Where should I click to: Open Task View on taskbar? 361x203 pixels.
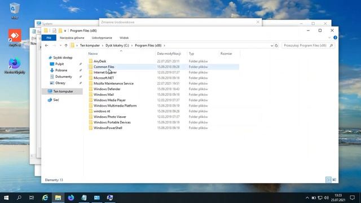(32, 198)
